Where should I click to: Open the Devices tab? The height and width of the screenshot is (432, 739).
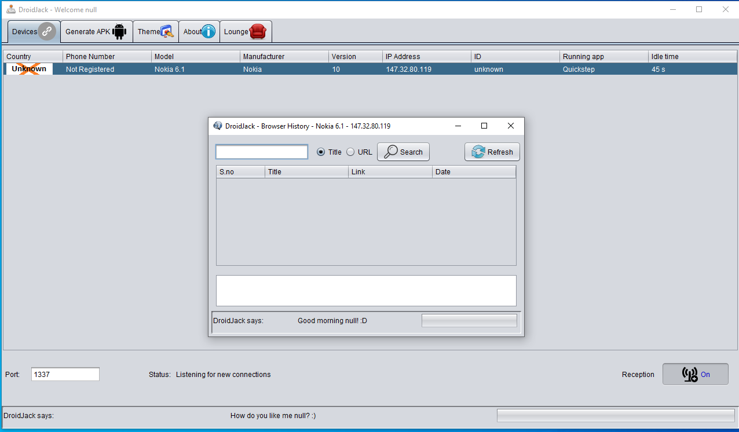click(x=34, y=32)
